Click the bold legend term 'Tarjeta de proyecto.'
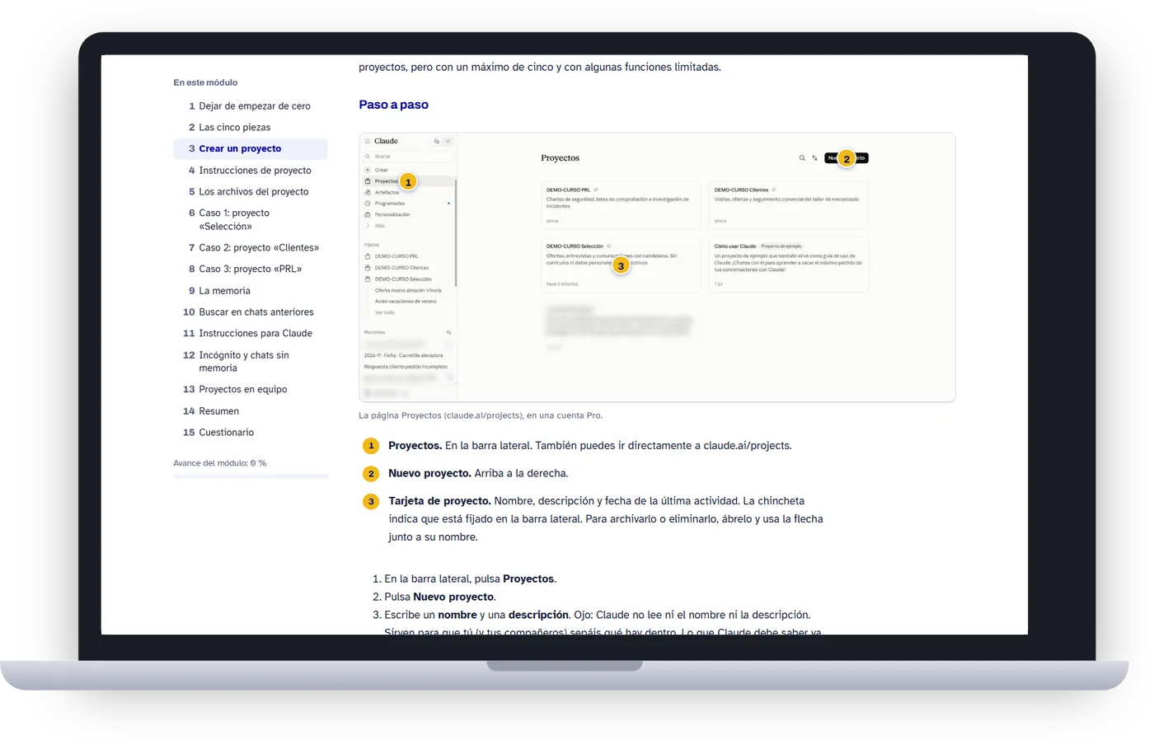 click(x=439, y=501)
